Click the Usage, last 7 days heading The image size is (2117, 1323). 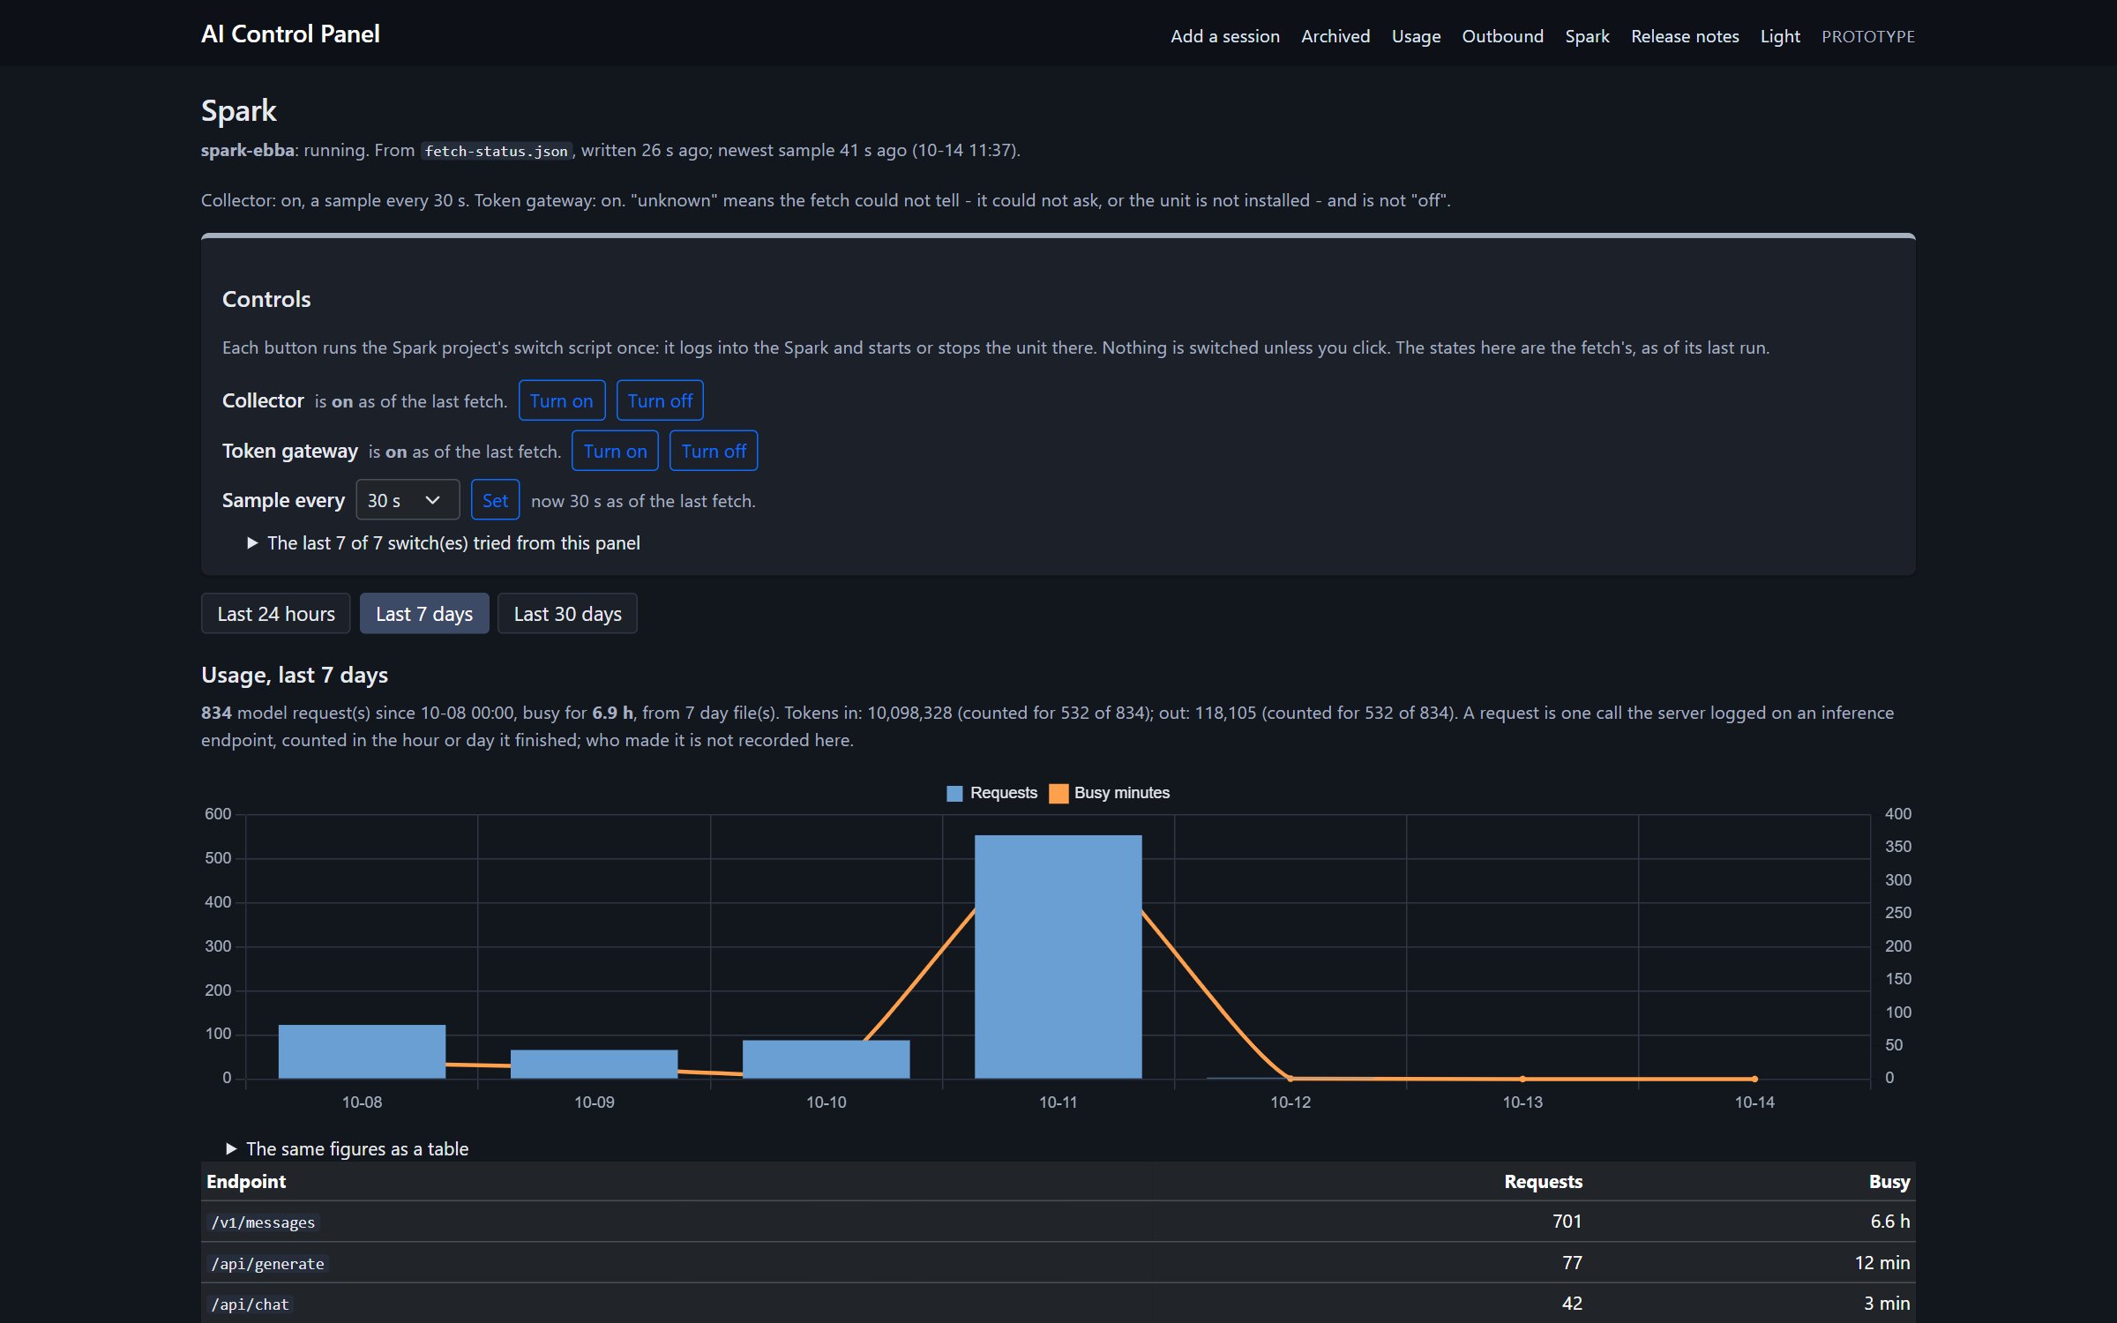click(x=295, y=675)
